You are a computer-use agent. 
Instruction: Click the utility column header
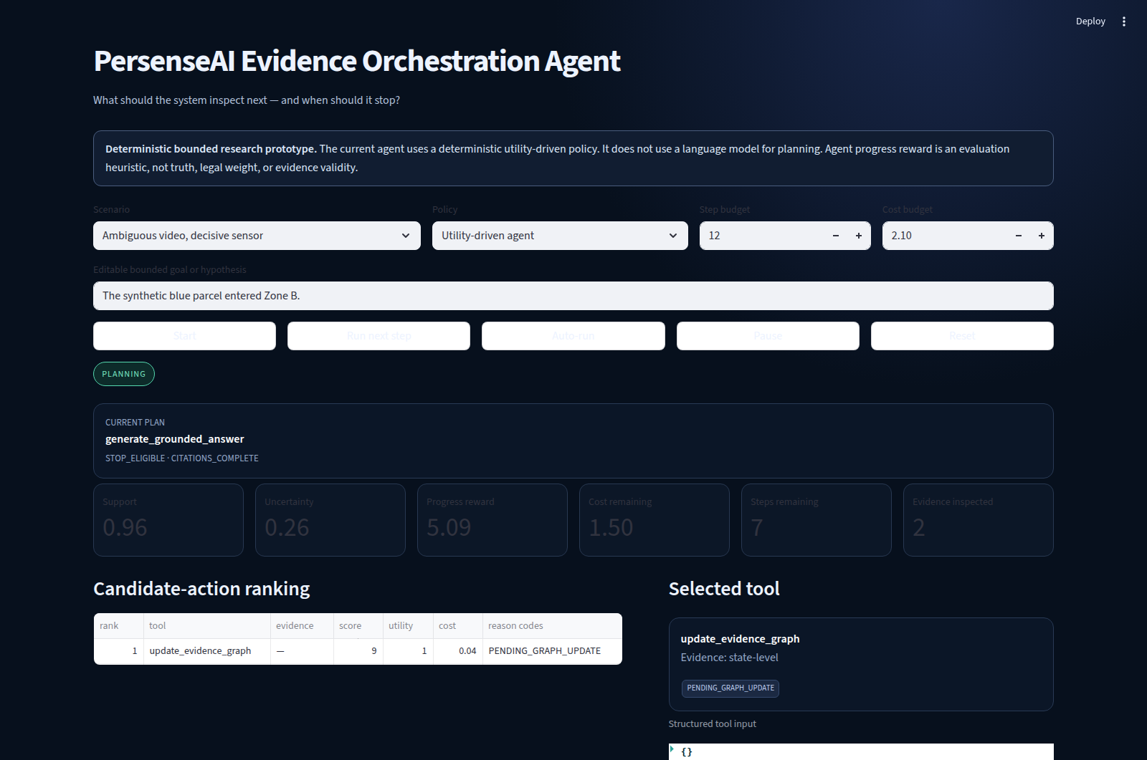point(408,626)
